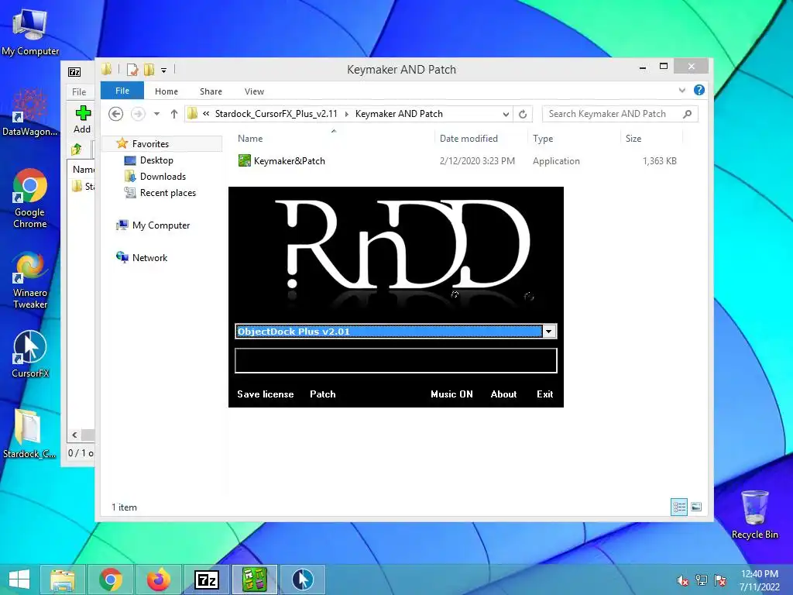The width and height of the screenshot is (793, 595).
Task: Open the View ribbon tab
Action: (254, 91)
